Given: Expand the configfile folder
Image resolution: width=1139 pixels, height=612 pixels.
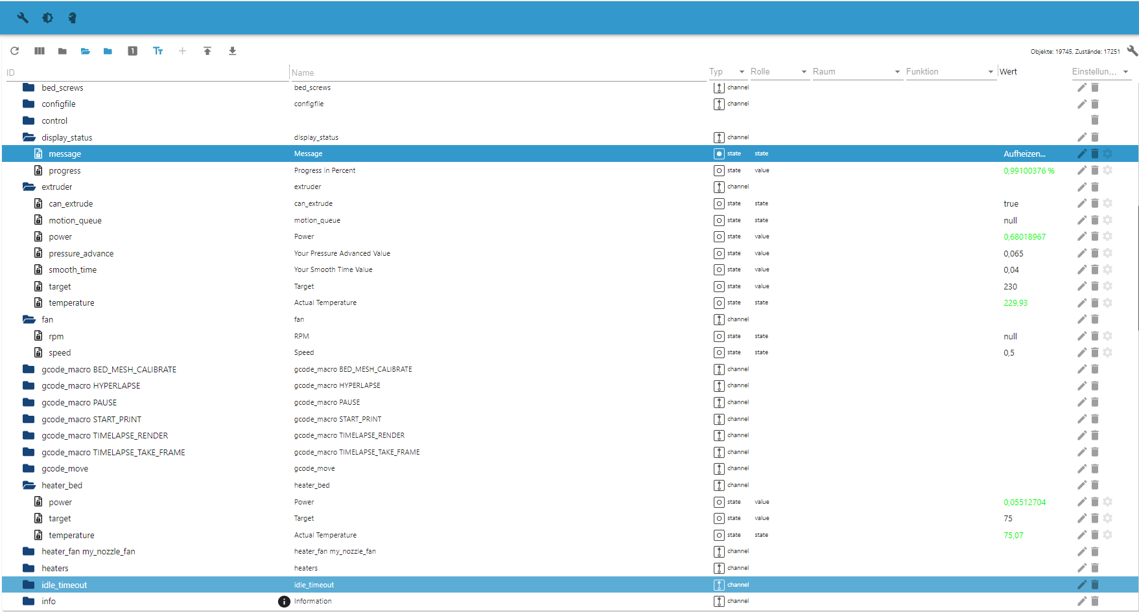Looking at the screenshot, I should point(29,104).
